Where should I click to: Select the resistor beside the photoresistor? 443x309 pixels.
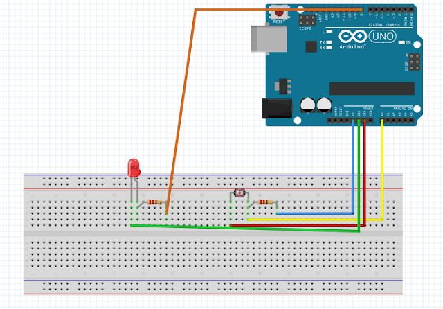click(x=266, y=202)
